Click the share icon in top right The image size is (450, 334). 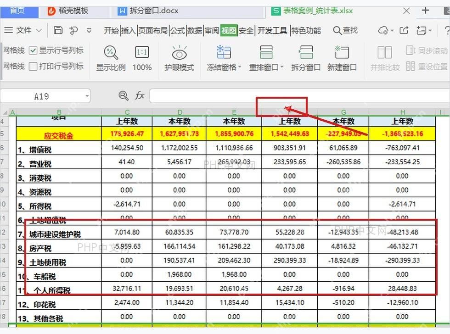pos(404,30)
